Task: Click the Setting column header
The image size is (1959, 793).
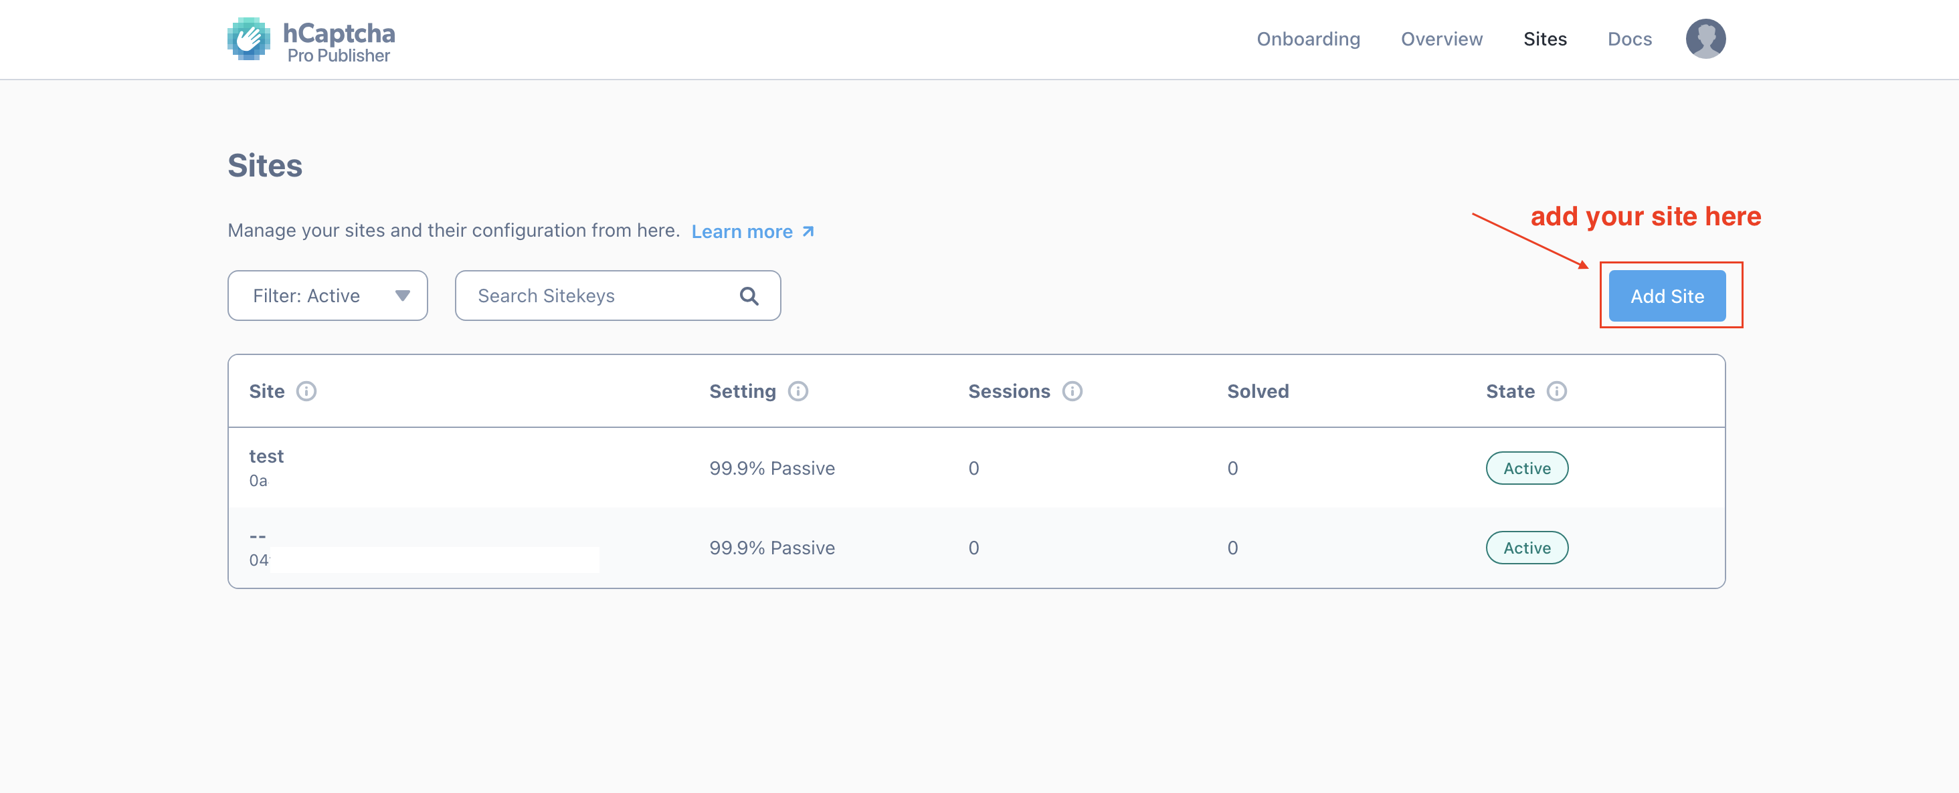Action: 742,392
